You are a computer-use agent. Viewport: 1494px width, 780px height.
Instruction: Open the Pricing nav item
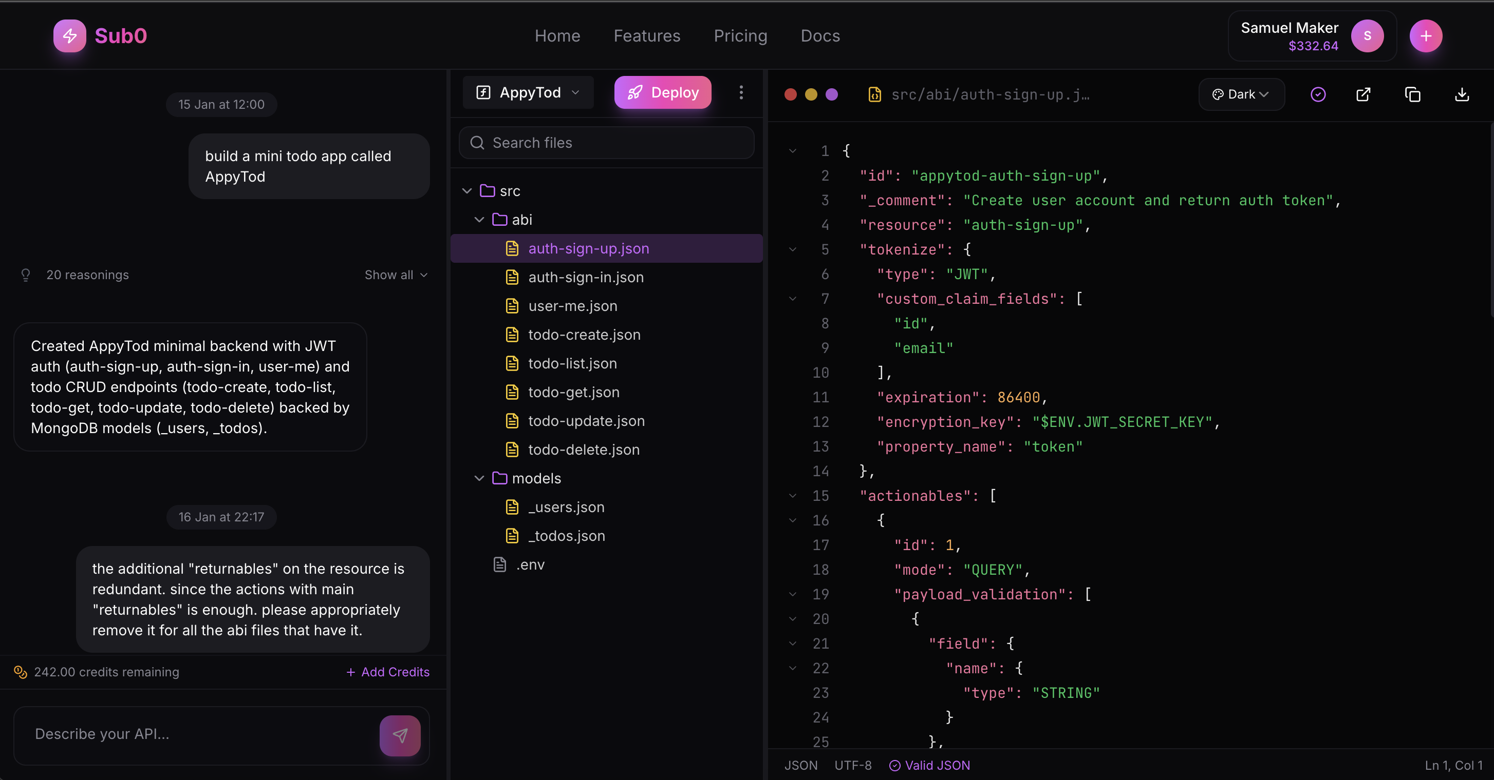[x=740, y=36]
